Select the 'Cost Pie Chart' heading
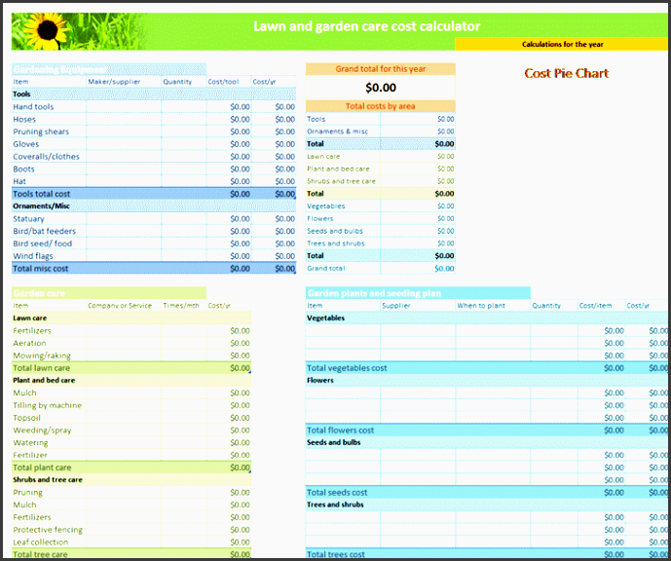671x561 pixels. tap(566, 73)
